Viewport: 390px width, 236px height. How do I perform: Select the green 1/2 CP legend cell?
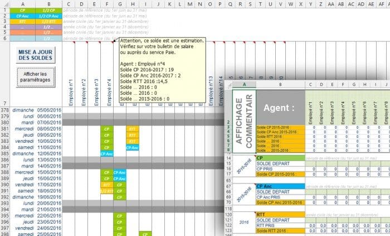point(49,11)
